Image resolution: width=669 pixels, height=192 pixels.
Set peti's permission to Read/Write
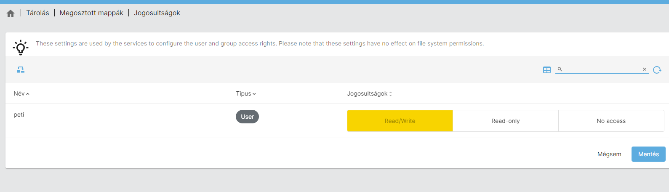pyautogui.click(x=400, y=121)
